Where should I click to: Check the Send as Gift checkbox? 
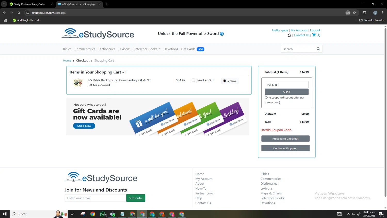(193, 80)
